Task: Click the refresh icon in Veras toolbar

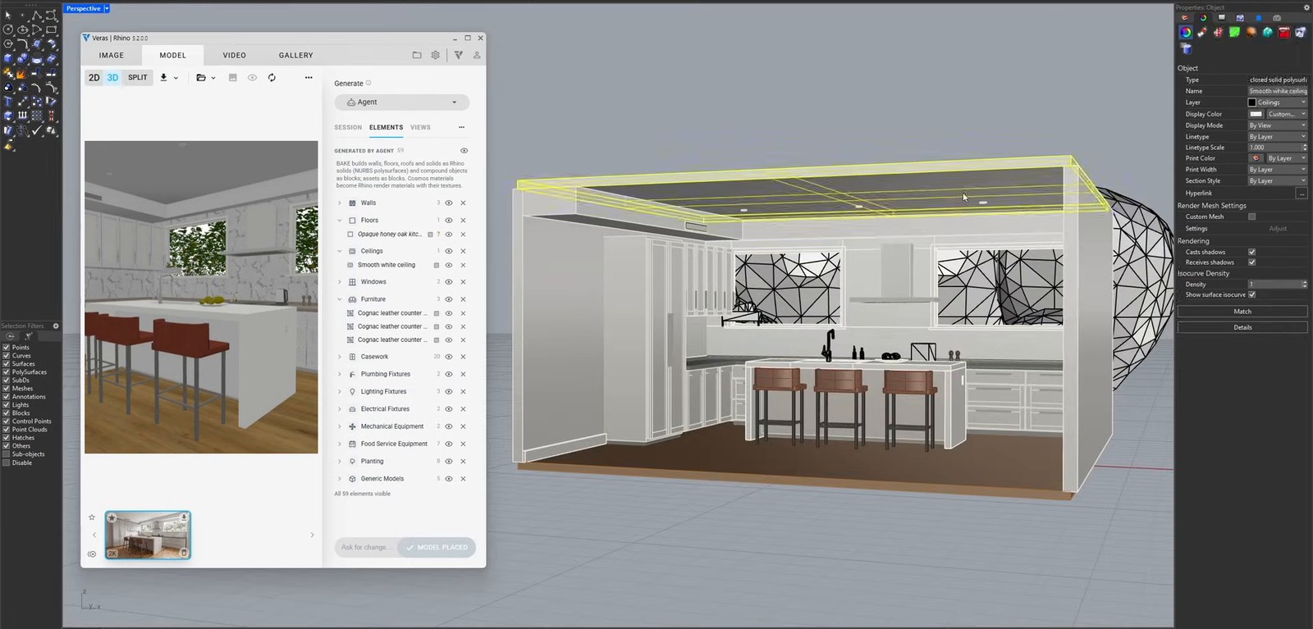Action: click(x=272, y=78)
